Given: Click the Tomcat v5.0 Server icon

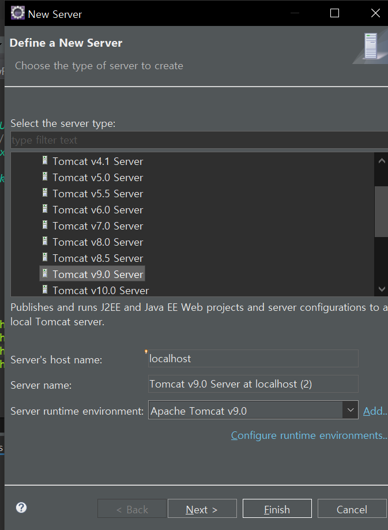Looking at the screenshot, I should coord(44,176).
